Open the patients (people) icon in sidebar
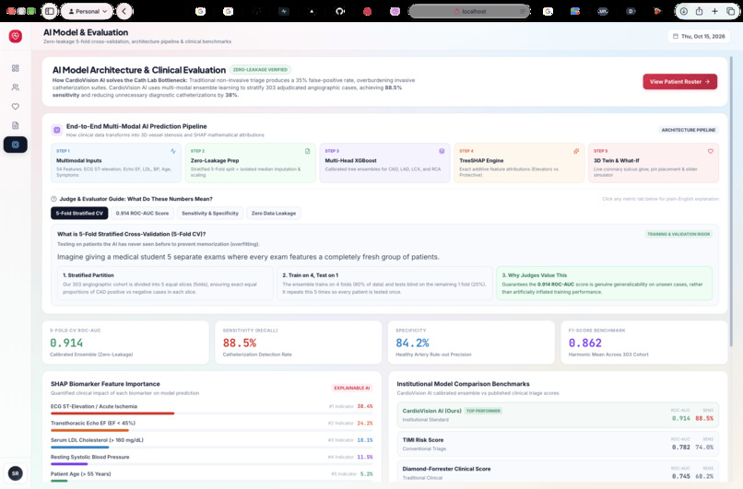The height and width of the screenshot is (489, 743). 15,87
